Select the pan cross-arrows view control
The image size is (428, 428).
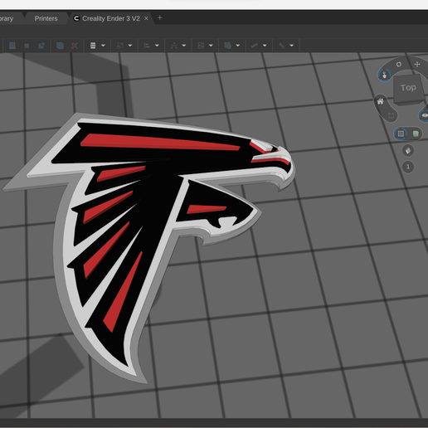[x=417, y=65]
